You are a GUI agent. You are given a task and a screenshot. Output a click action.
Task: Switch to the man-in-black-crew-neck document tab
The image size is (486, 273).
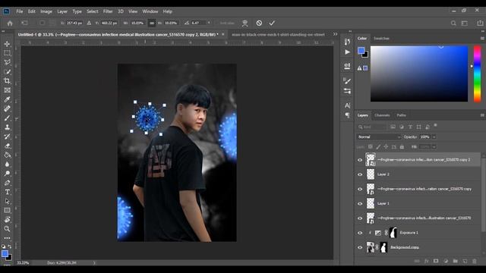(278, 35)
